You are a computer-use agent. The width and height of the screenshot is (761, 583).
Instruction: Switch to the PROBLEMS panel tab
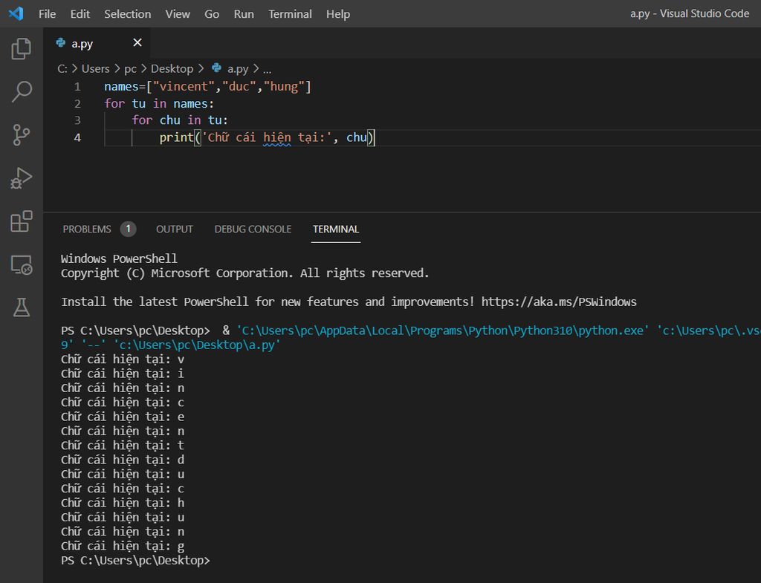coord(87,229)
